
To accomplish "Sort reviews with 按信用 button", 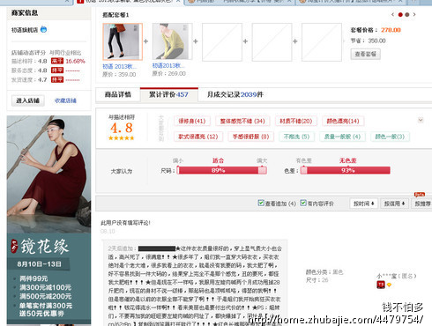I will (394, 204).
